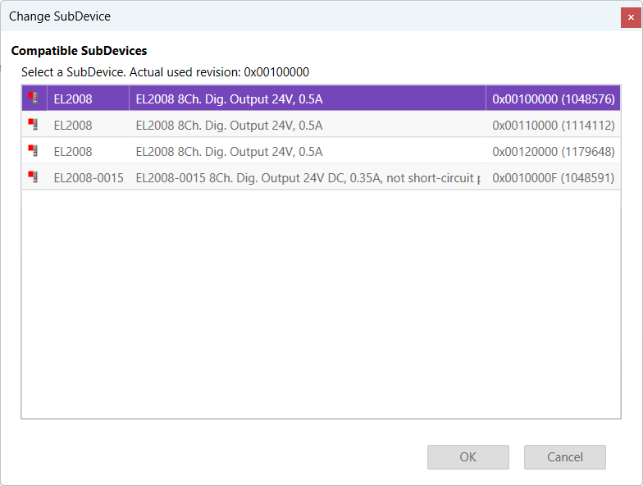Select EL2008 name in the 0x00110000 row

[x=73, y=126]
